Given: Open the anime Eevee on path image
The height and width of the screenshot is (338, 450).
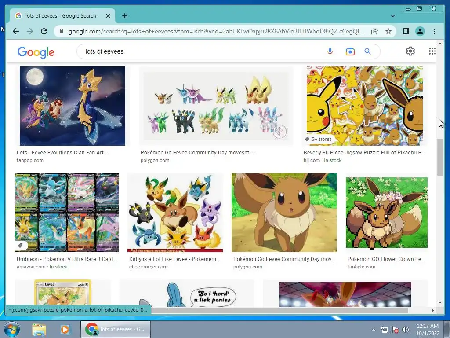Looking at the screenshot, I should pyautogui.click(x=284, y=213).
